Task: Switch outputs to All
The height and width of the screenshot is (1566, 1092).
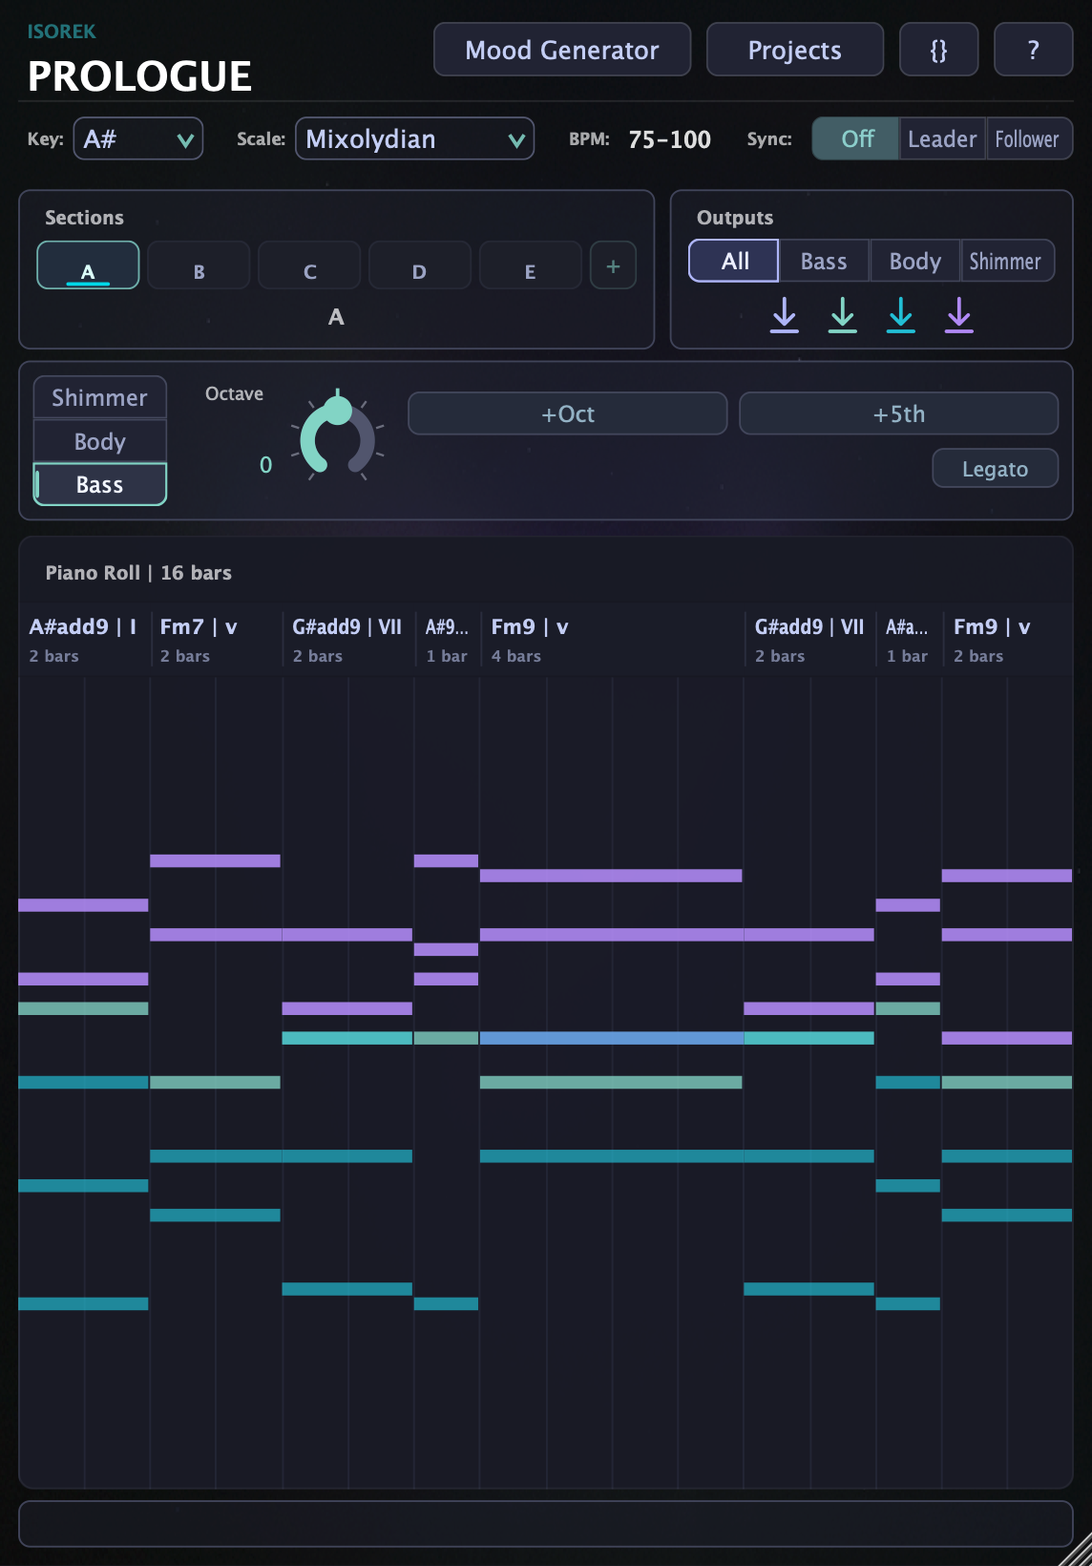Action: click(734, 261)
